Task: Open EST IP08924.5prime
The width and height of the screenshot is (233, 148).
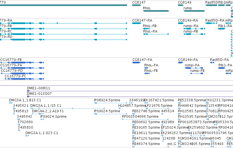Action: [x=107, y=100]
